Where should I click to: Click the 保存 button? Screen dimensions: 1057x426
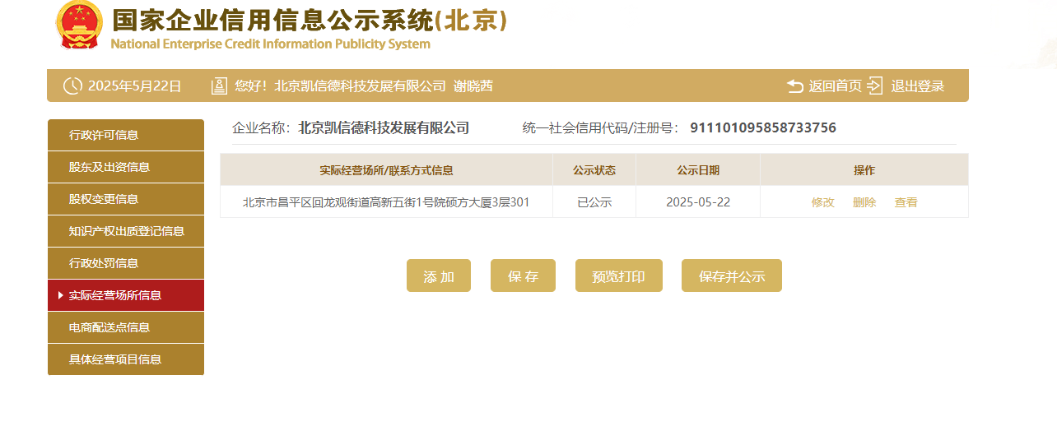pyautogui.click(x=523, y=276)
